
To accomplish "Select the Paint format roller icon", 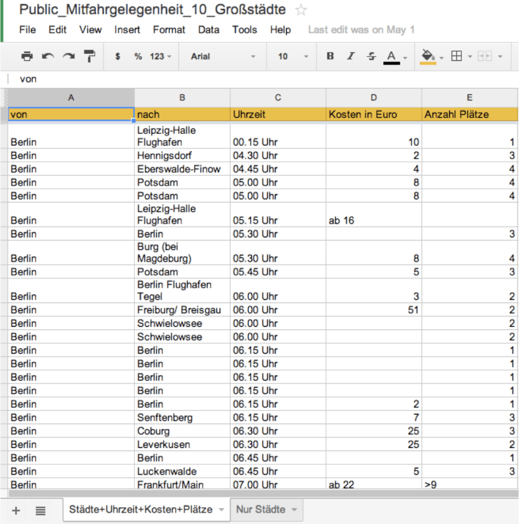I will [x=89, y=56].
